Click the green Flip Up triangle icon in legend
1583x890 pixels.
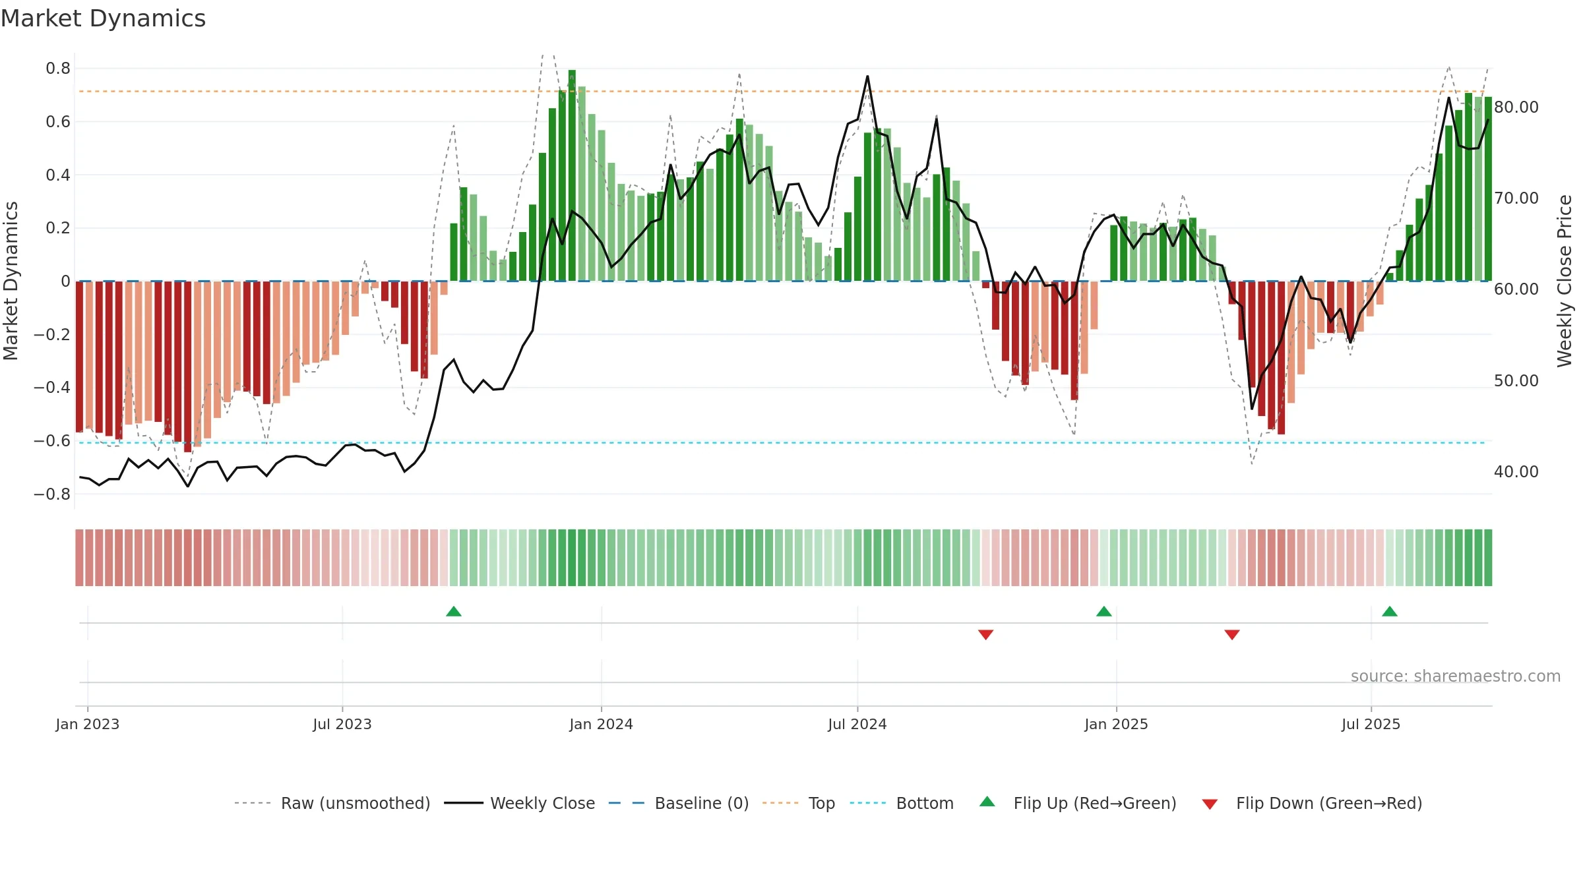coord(987,802)
